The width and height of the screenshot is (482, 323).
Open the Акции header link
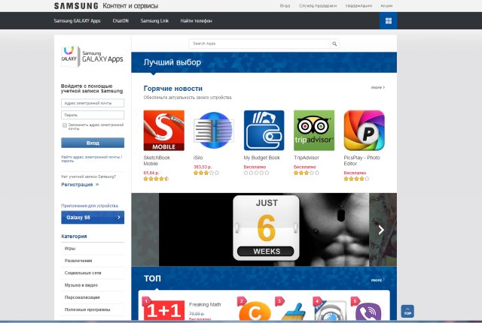[x=386, y=6]
